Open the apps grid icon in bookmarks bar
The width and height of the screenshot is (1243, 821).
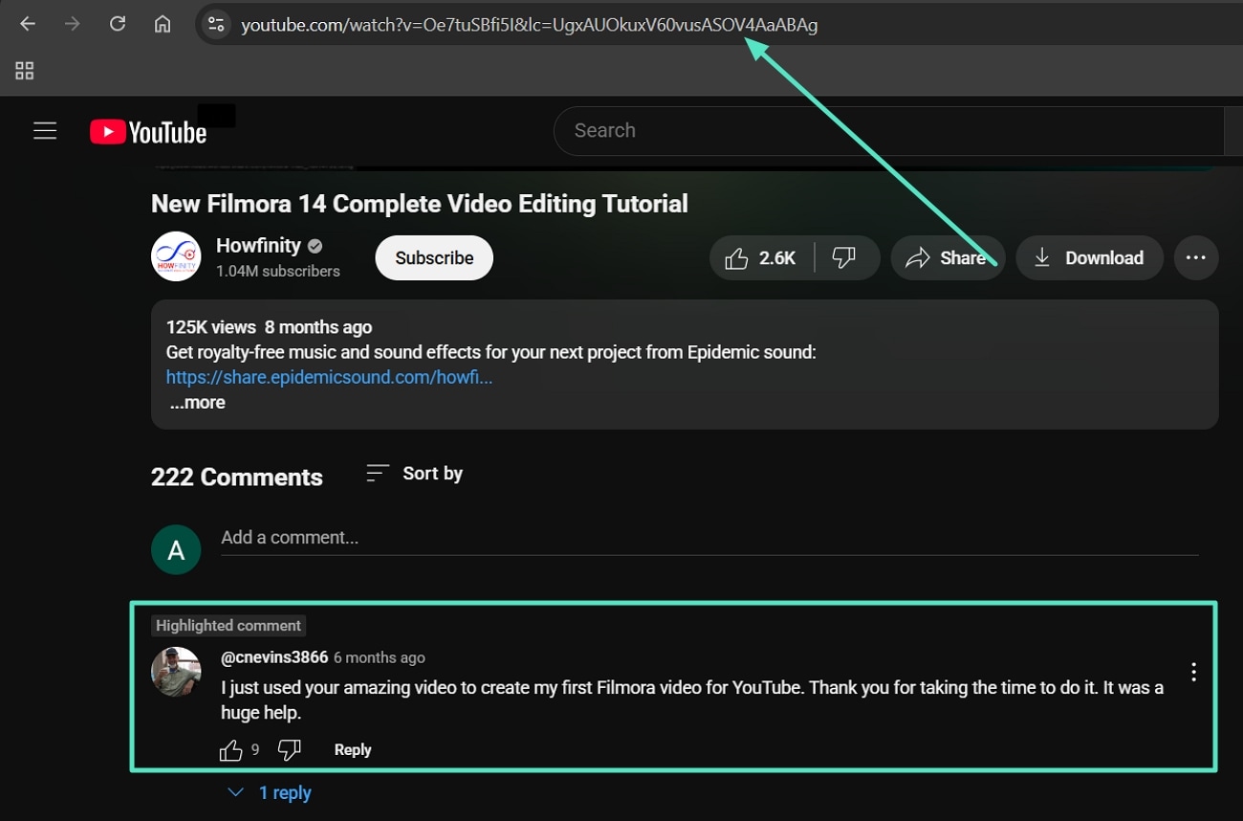[25, 71]
